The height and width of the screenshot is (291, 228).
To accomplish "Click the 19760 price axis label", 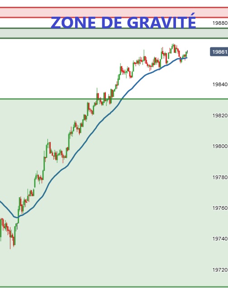I will tap(220, 208).
